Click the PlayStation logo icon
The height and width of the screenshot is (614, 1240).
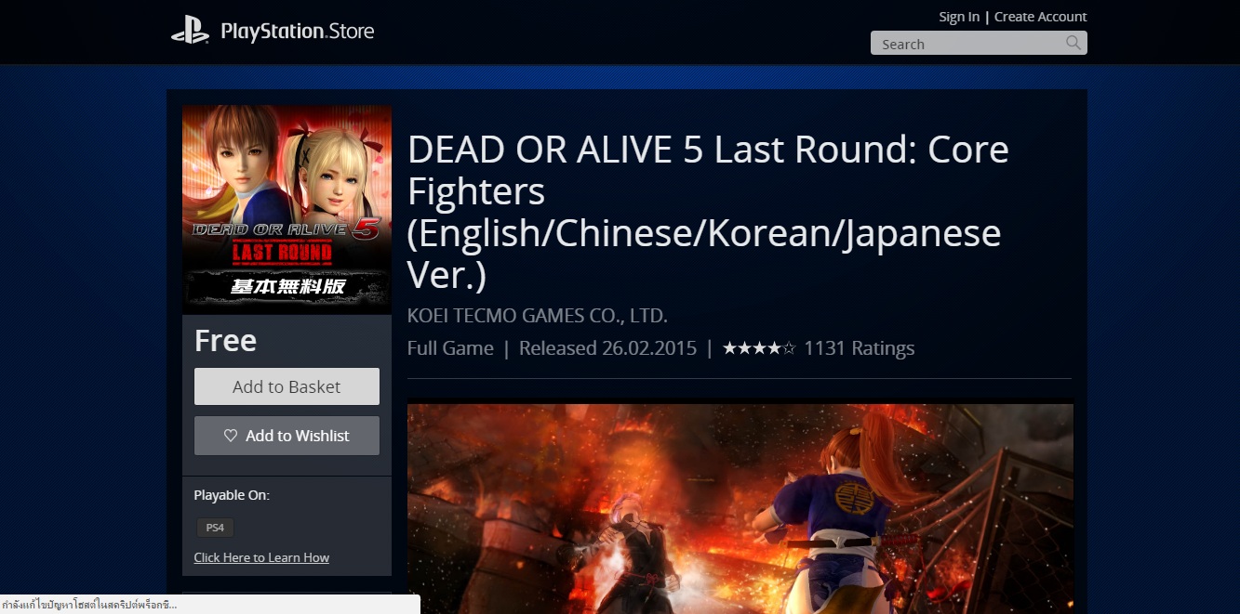pos(191,32)
